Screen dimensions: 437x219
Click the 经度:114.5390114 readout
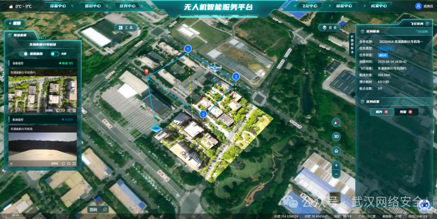point(286,217)
